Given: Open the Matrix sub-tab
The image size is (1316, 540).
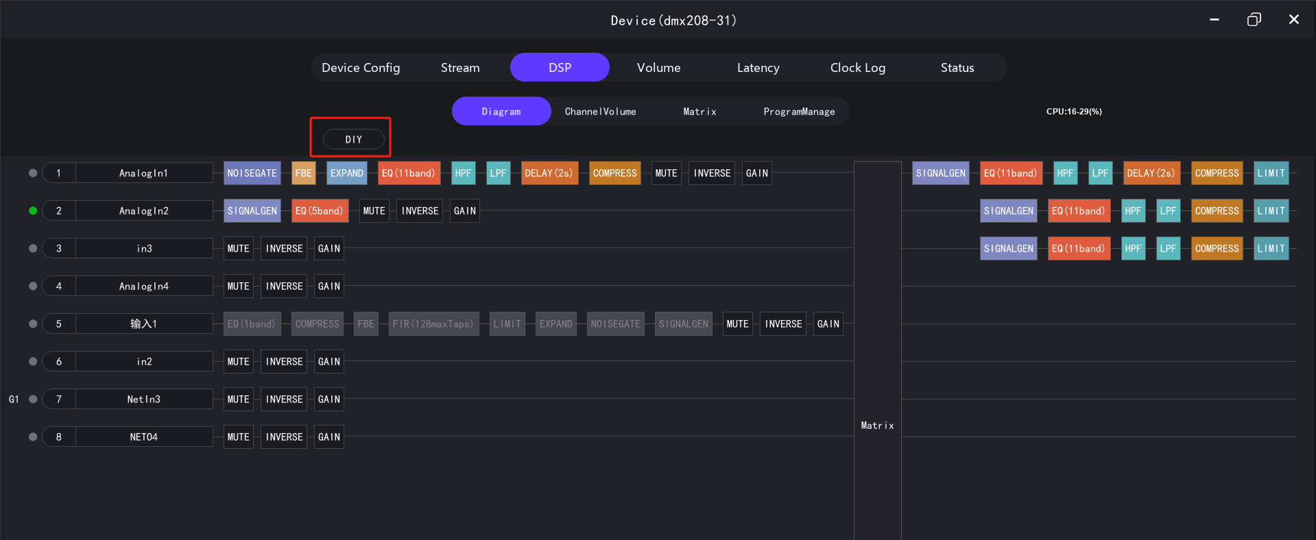Looking at the screenshot, I should click(x=699, y=111).
